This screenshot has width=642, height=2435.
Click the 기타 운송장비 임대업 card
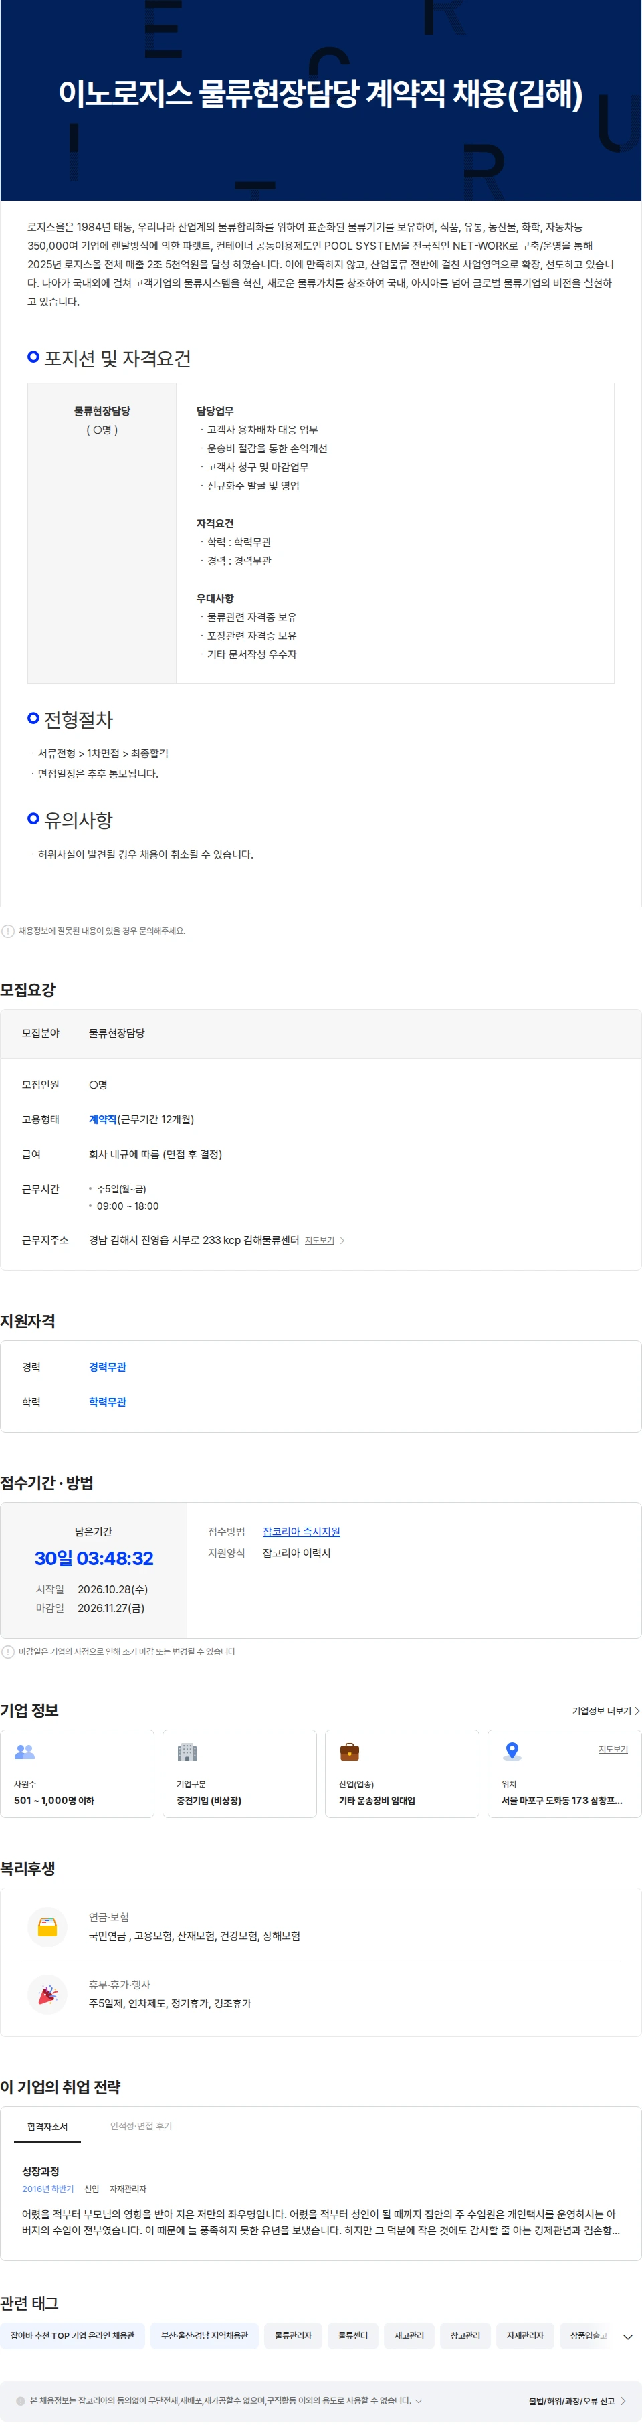(x=402, y=1773)
